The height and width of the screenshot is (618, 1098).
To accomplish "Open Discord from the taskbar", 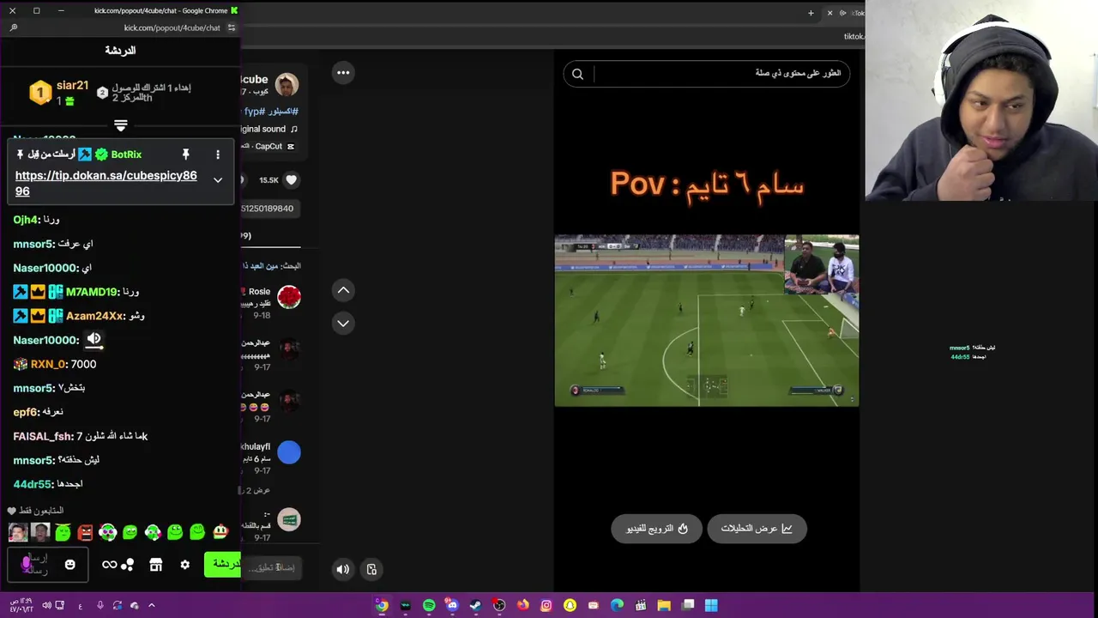I will [x=452, y=605].
